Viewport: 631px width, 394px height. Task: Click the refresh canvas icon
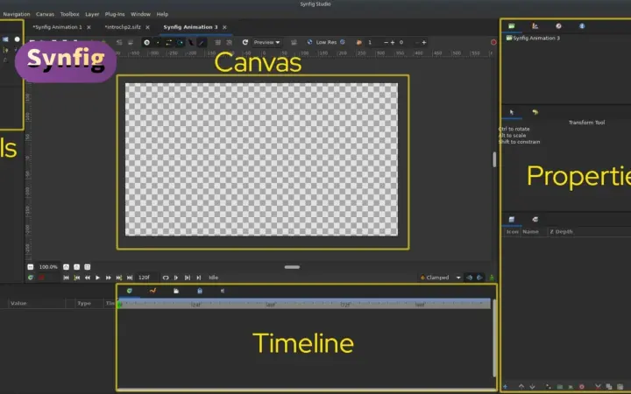(x=245, y=42)
